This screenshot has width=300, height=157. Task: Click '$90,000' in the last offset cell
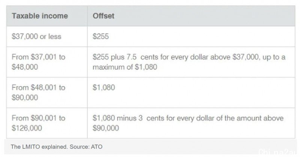[106, 128]
